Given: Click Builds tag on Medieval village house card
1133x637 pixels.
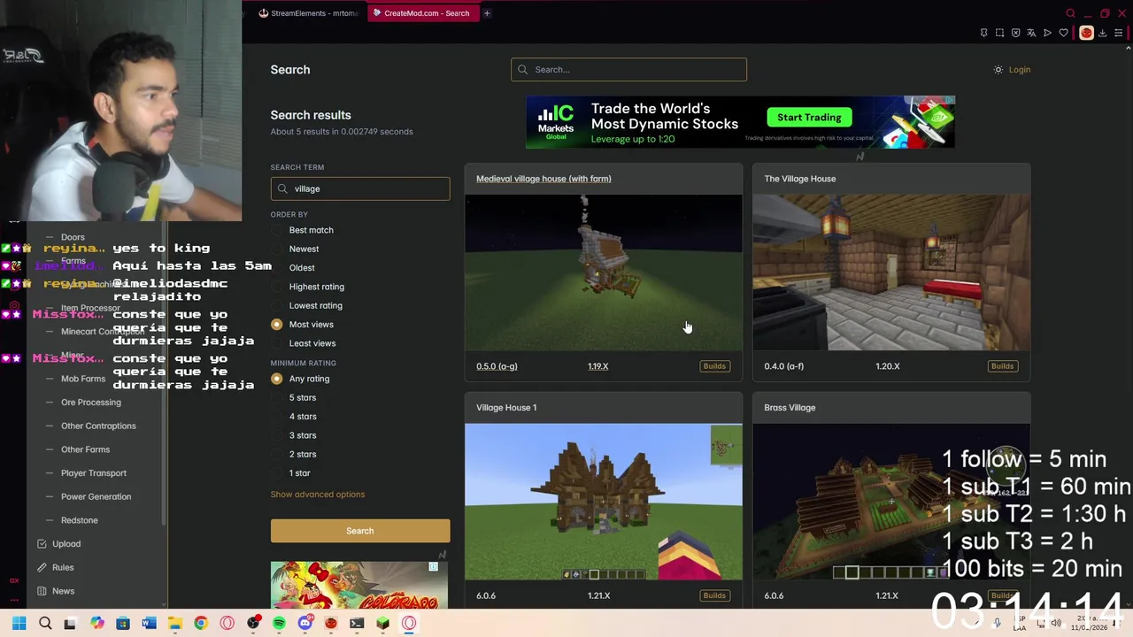Looking at the screenshot, I should point(714,366).
